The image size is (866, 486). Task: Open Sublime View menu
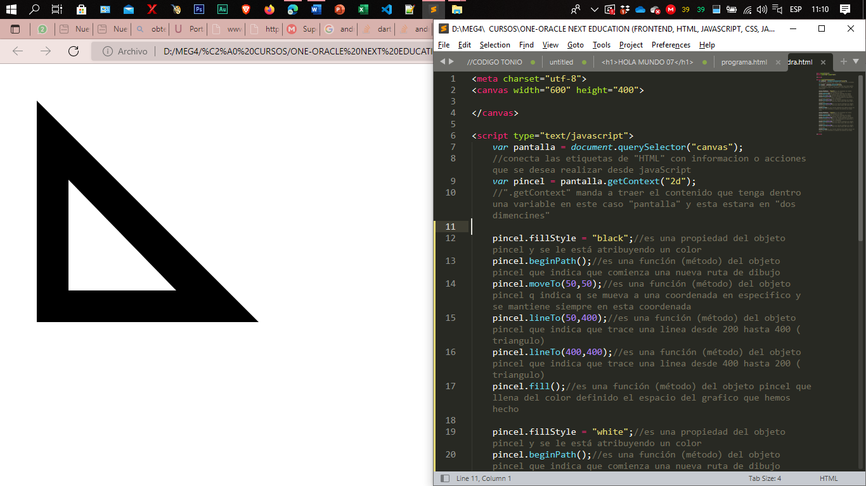[x=551, y=45]
